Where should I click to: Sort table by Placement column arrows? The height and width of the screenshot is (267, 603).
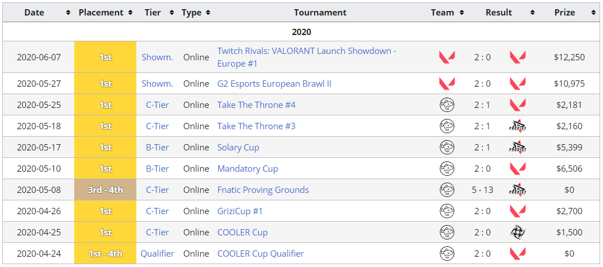click(131, 13)
